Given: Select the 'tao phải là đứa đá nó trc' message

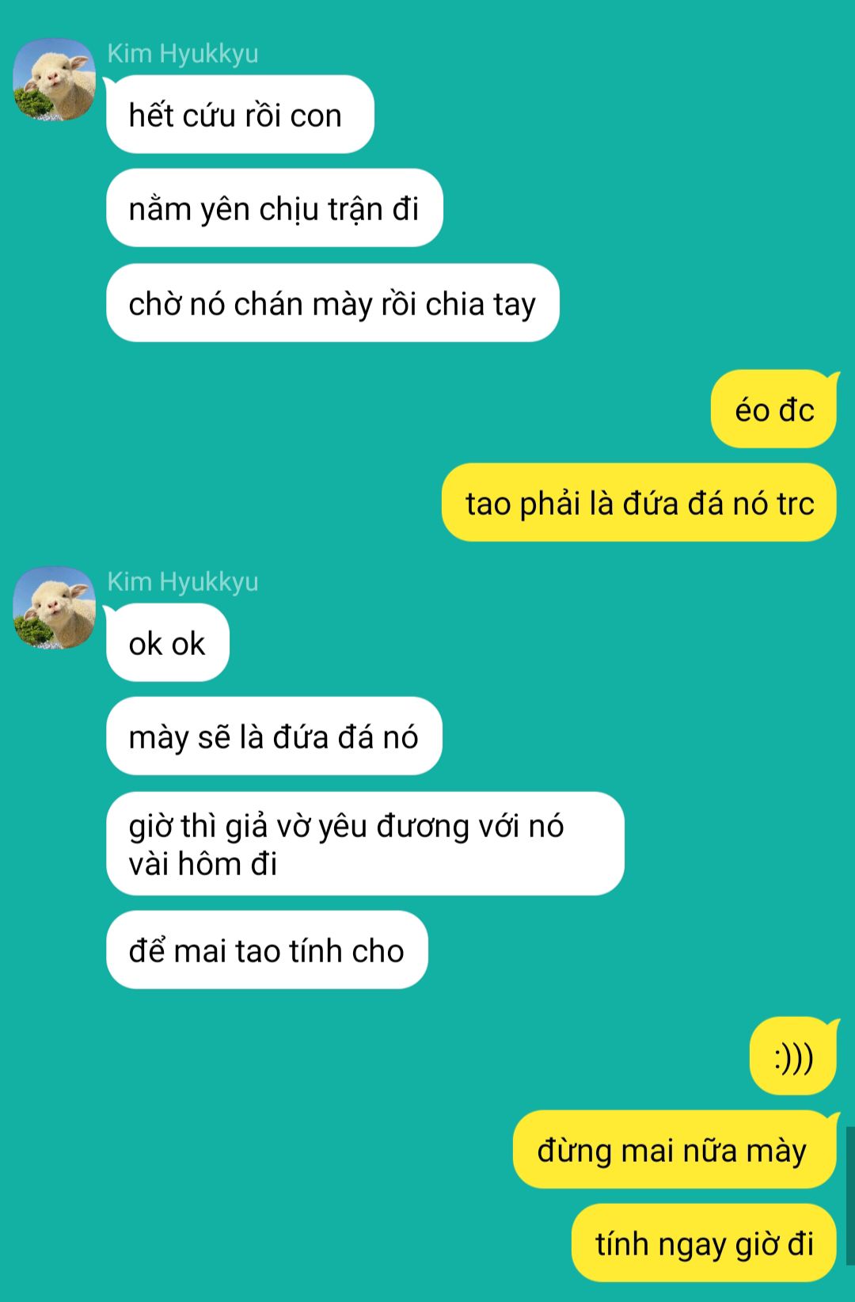Looking at the screenshot, I should click(x=640, y=503).
